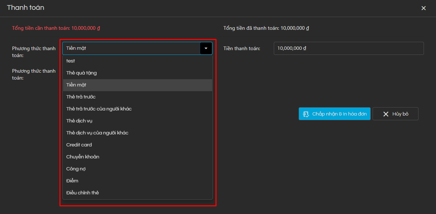Choose Thẻ dịch vụ payment method
436x214 pixels.
(77, 121)
